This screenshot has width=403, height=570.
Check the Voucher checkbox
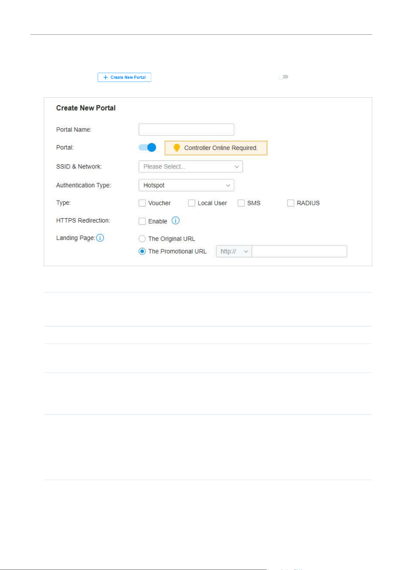pos(142,203)
